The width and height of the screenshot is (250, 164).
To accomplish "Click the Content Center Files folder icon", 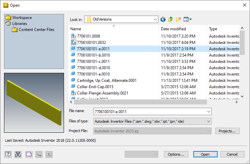I will pyautogui.click(x=15, y=30).
